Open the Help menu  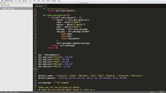coord(59,1)
